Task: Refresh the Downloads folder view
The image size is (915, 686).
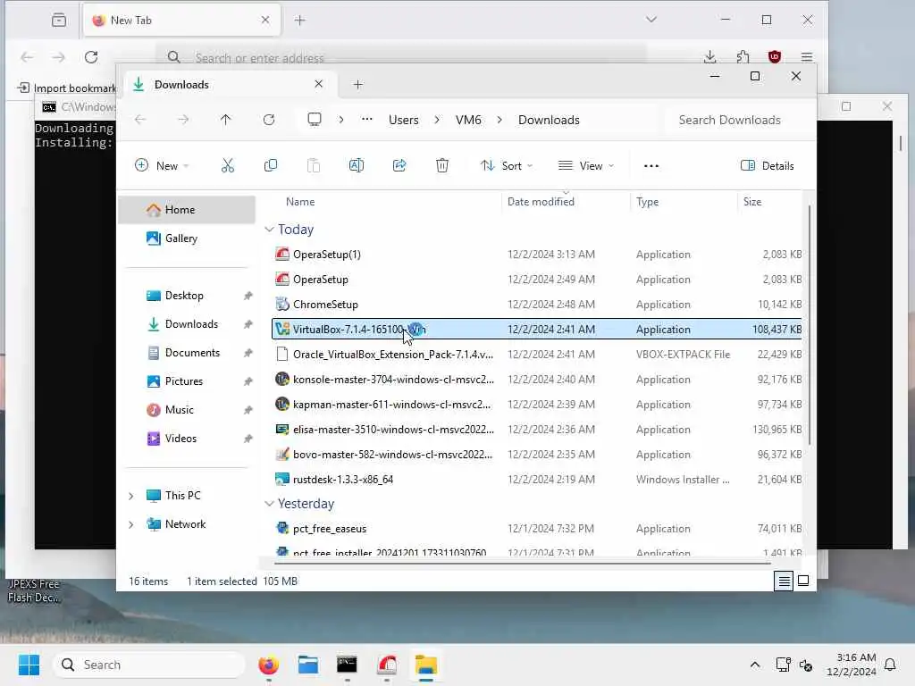Action: pos(268,120)
